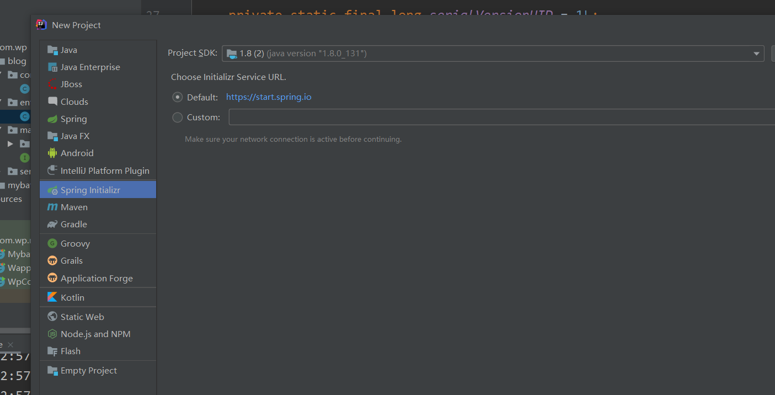Pick the Static Web globe icon
The height and width of the screenshot is (395, 775).
click(52, 317)
